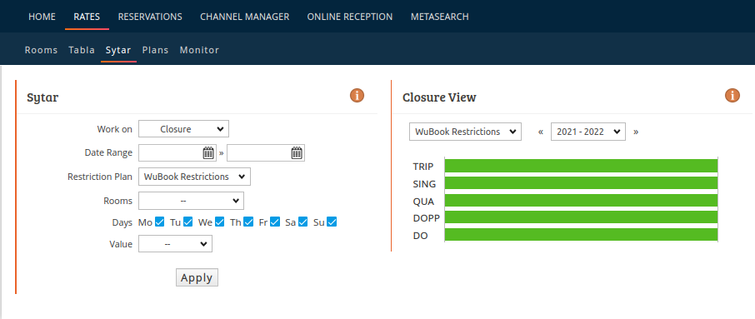Expand the Restriction Plan dropdown
The image size is (755, 319).
pyautogui.click(x=194, y=177)
